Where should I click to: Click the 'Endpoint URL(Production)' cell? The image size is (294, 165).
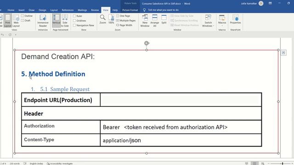61,100
